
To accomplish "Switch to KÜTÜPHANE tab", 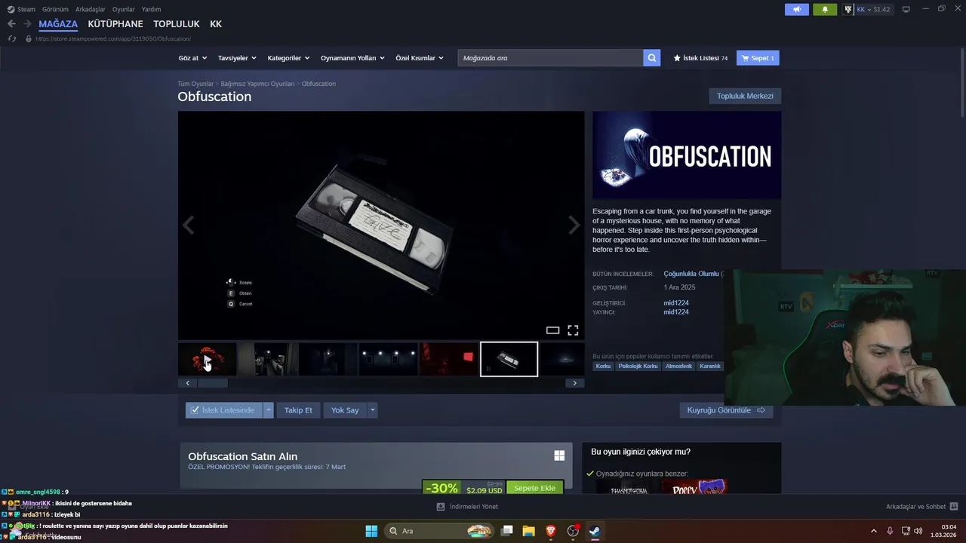I will 115,24.
